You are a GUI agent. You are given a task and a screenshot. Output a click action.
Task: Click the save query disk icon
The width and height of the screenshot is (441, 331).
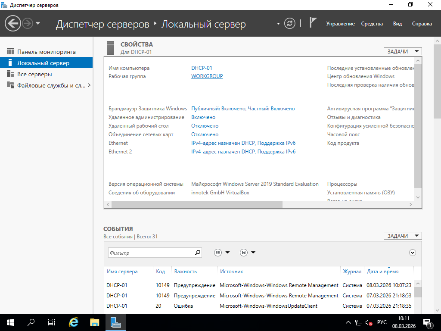pos(244,253)
